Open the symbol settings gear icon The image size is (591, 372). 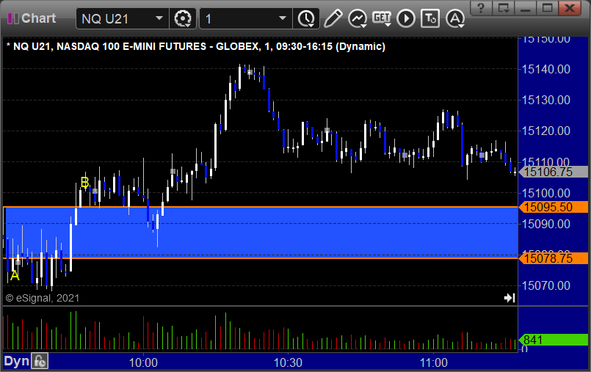(183, 18)
